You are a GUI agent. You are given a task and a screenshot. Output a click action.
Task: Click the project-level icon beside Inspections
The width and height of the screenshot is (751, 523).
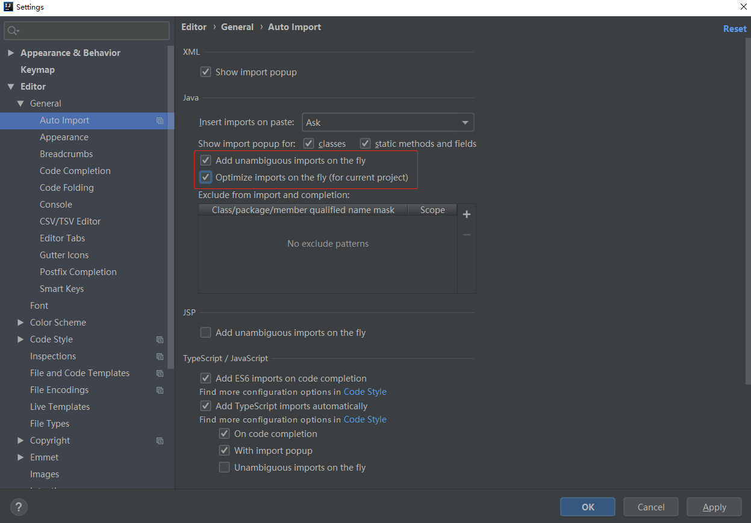pos(160,356)
